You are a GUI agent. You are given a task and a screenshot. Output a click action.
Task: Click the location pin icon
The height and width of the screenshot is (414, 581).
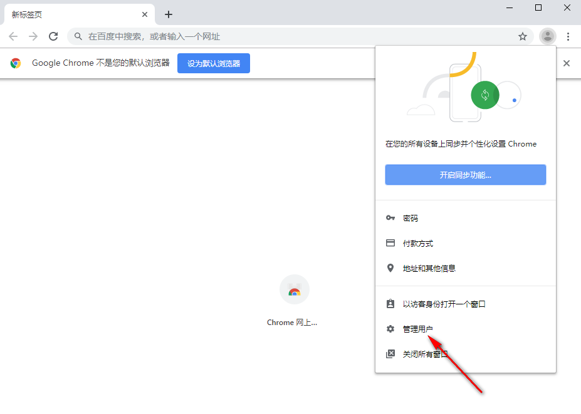390,267
